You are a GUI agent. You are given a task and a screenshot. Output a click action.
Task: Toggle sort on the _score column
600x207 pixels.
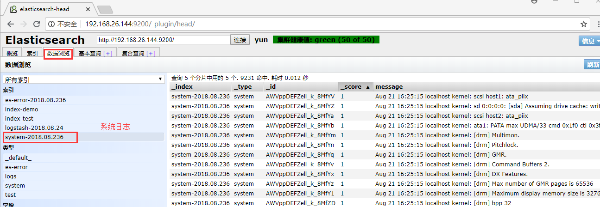(355, 86)
